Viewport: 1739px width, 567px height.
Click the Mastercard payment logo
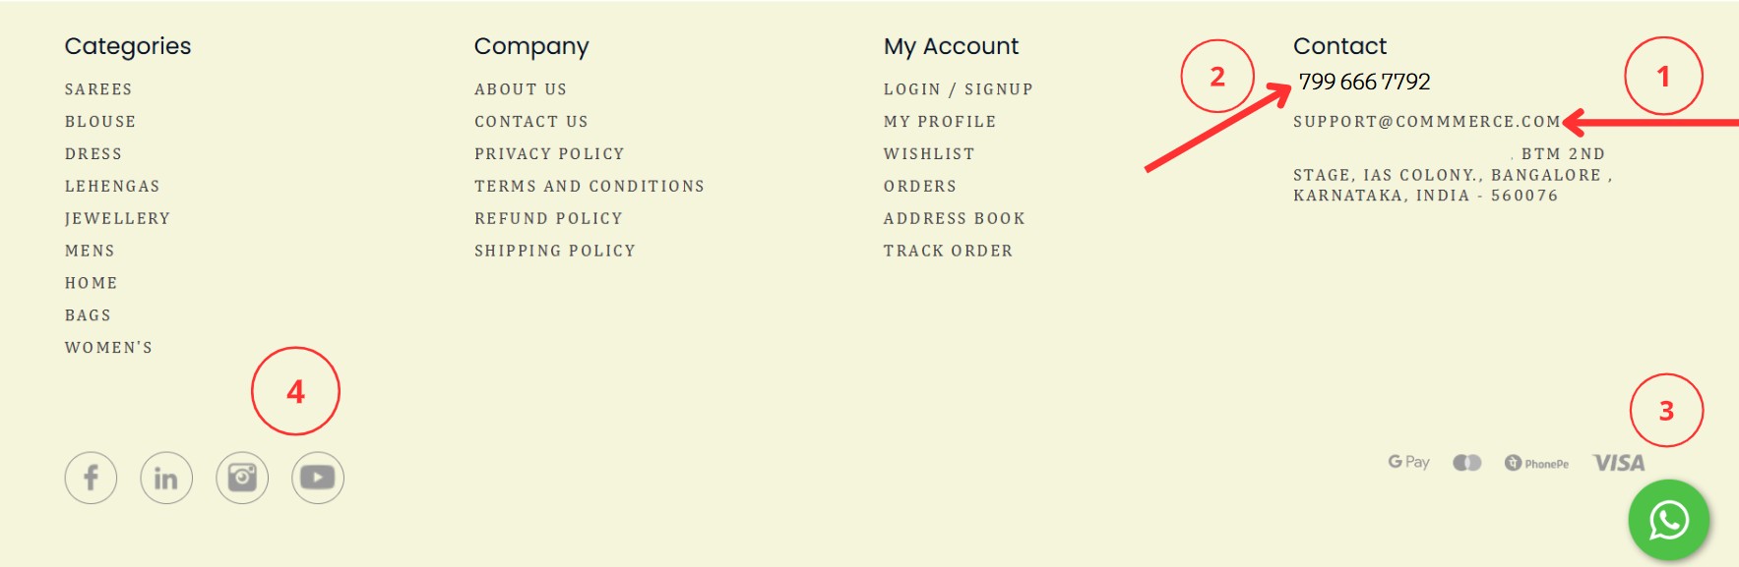pyautogui.click(x=1467, y=463)
